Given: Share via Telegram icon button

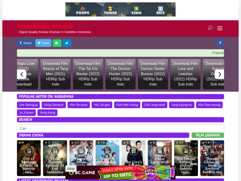Looking at the screenshot, I should pos(67,43).
